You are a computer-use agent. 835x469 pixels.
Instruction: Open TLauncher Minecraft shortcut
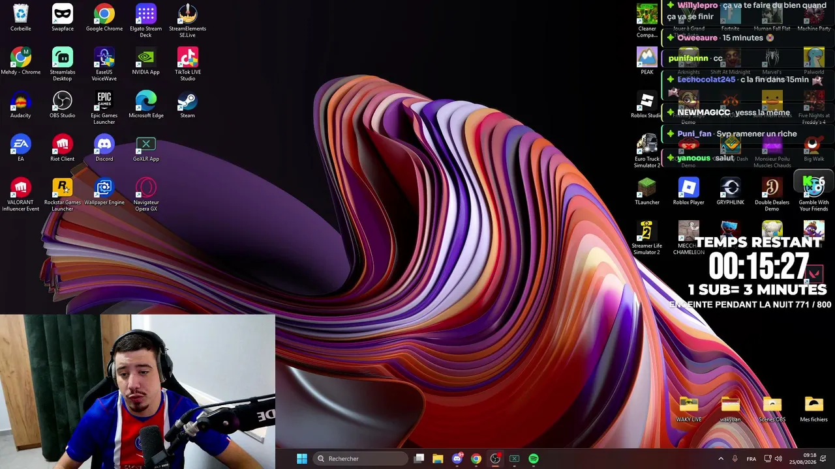647,192
